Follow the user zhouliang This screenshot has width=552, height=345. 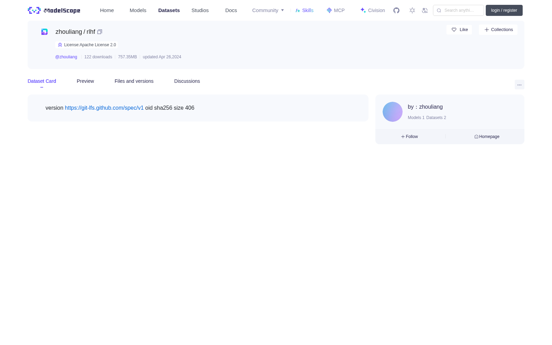410,137
